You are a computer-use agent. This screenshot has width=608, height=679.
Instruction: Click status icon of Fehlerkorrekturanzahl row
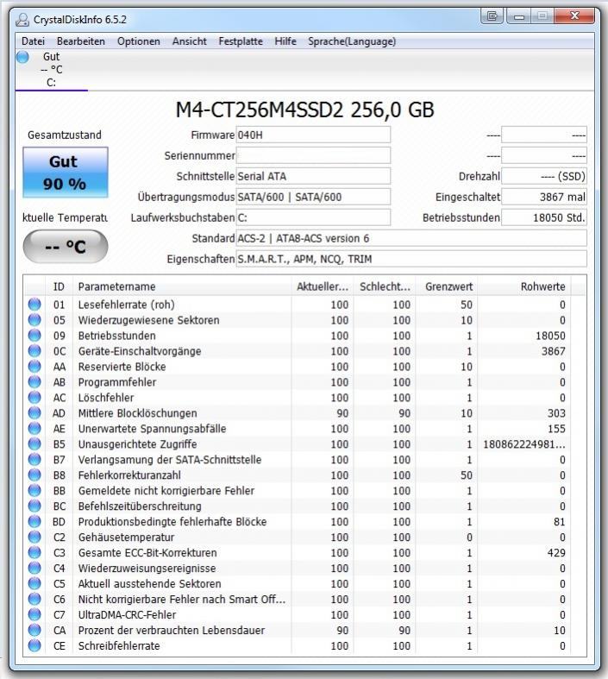[x=34, y=475]
